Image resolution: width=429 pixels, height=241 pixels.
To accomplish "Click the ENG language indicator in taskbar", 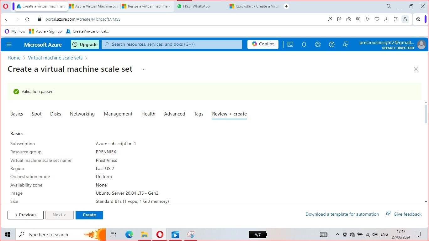I will pyautogui.click(x=384, y=234).
